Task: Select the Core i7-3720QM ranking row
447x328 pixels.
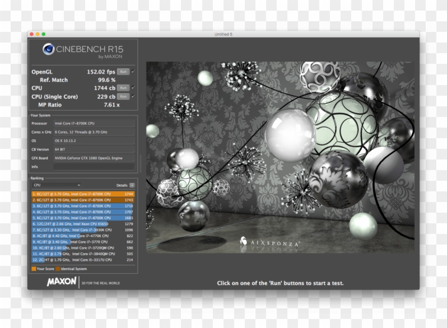Action: [x=82, y=248]
